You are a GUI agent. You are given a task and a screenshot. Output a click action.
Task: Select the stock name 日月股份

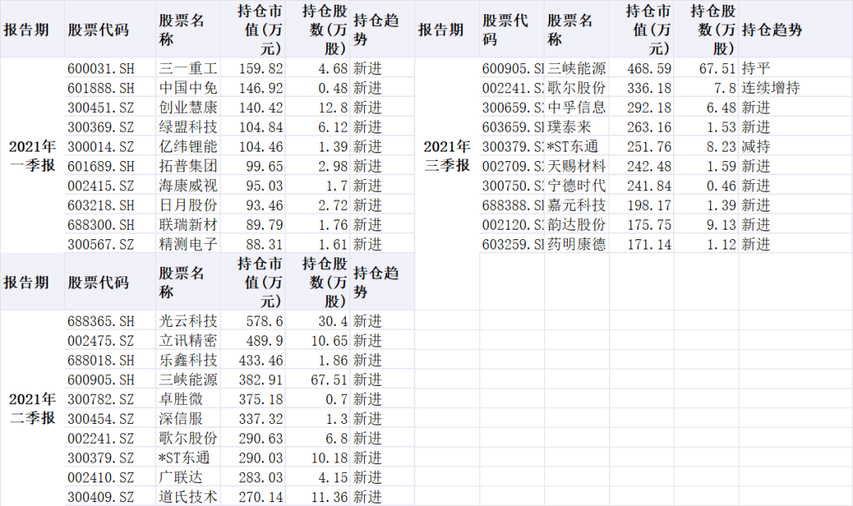(188, 205)
